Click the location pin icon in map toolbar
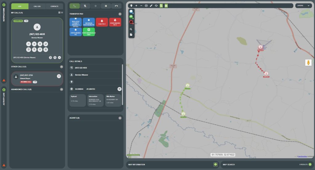This screenshot has height=170, width=315. [131, 6]
